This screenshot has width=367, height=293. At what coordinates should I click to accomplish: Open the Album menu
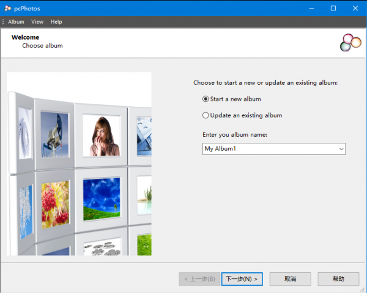16,22
